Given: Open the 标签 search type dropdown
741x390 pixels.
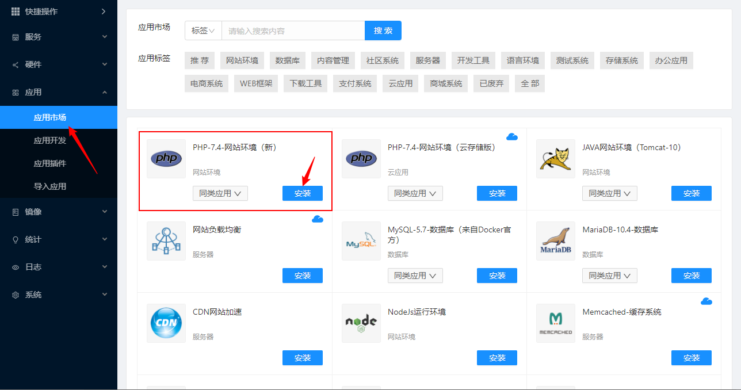Looking at the screenshot, I should click(203, 30).
